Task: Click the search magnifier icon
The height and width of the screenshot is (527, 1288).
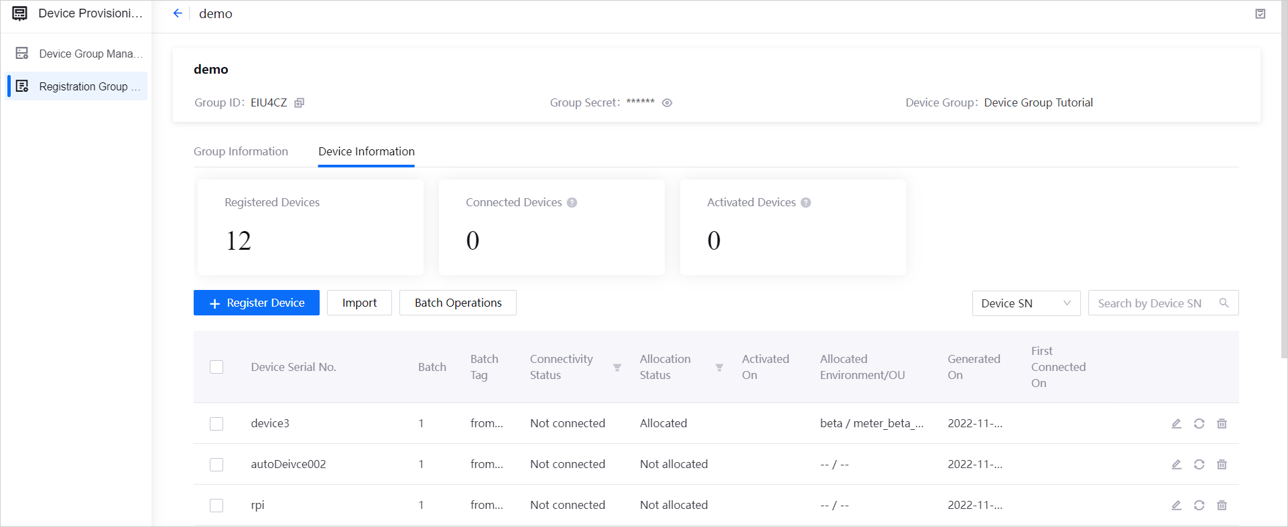Action: (1224, 303)
